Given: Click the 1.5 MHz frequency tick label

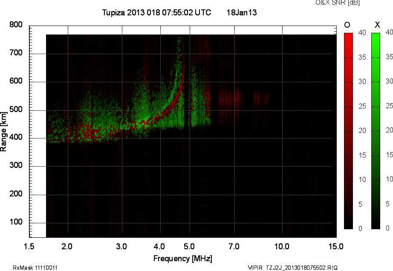Looking at the screenshot, I should [29, 246].
